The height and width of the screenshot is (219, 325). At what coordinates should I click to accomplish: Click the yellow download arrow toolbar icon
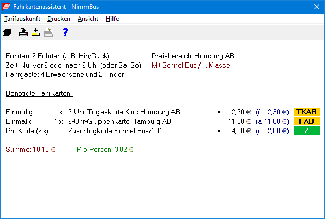click(35, 33)
